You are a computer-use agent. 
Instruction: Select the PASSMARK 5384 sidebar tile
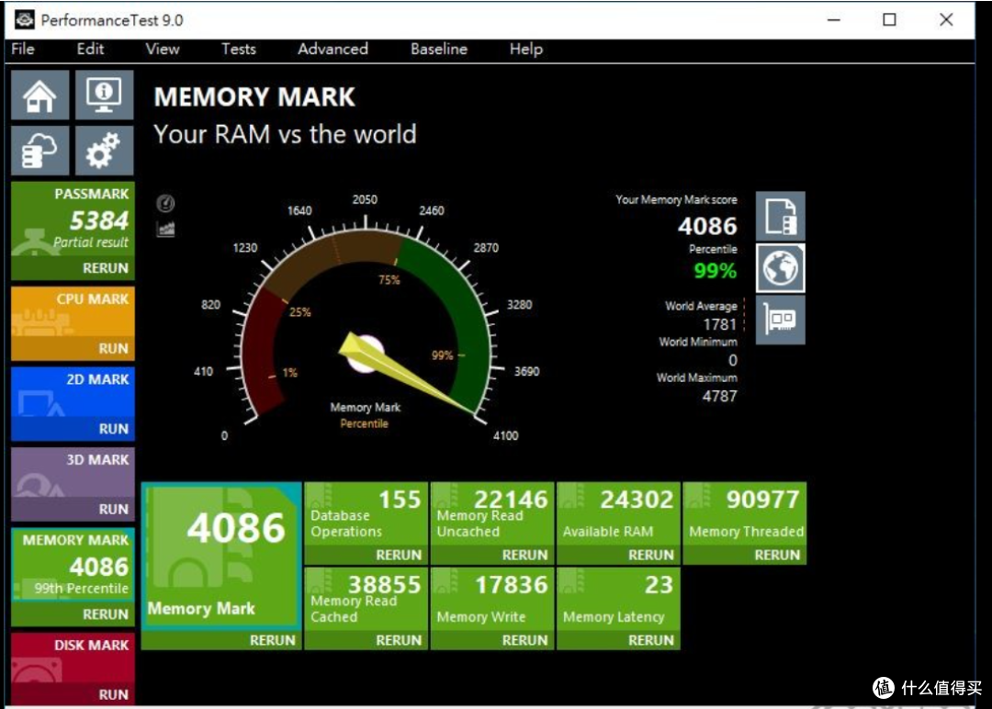pos(73,220)
